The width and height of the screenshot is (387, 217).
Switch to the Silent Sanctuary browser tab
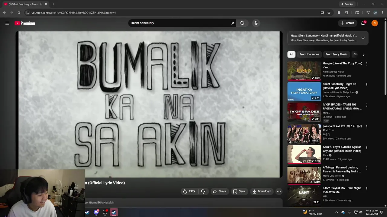point(25,4)
